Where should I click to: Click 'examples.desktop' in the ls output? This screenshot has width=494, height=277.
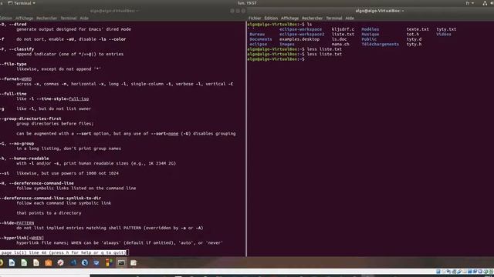tap(299, 39)
